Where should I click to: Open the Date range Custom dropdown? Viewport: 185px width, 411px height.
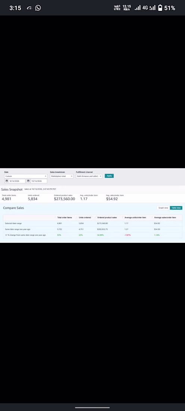coord(26,176)
